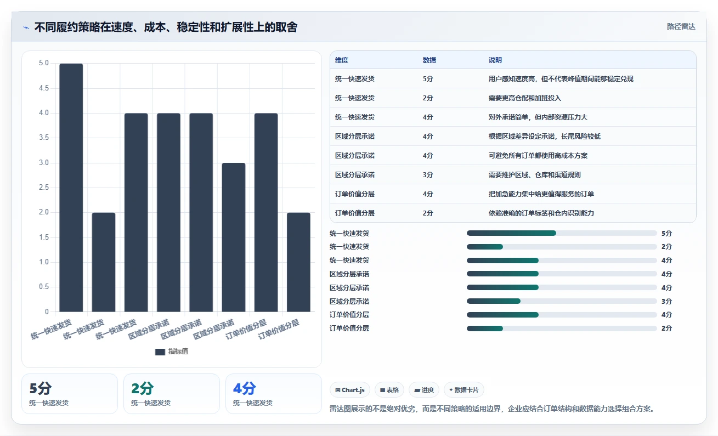718x436 pixels.
Task: Open the 5分 统一快速发货 data card
Action: click(x=70, y=394)
